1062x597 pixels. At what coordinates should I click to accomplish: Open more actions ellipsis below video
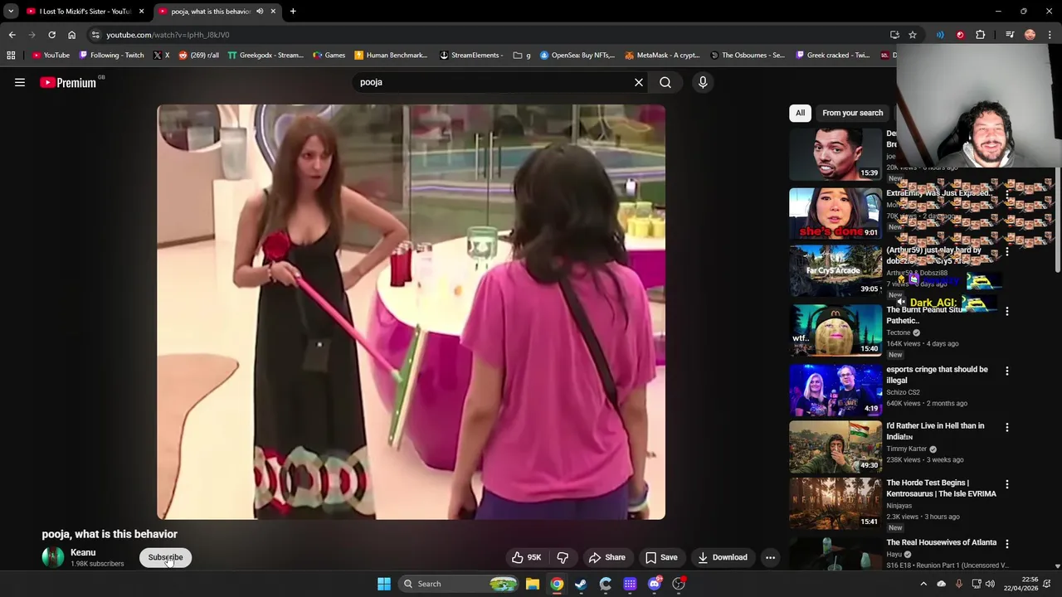pyautogui.click(x=770, y=557)
